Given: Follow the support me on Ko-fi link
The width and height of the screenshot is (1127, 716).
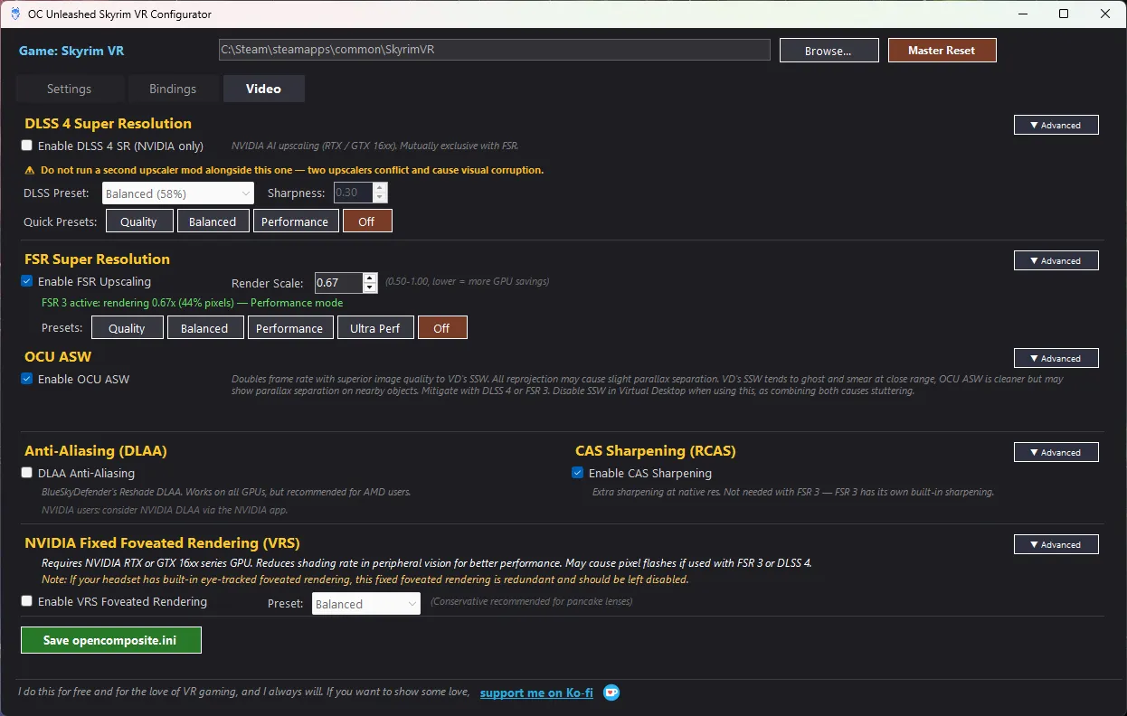Looking at the screenshot, I should (x=537, y=692).
